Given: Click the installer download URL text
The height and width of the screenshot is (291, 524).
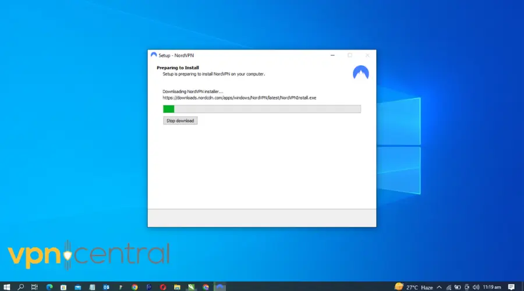Looking at the screenshot, I should [239, 98].
